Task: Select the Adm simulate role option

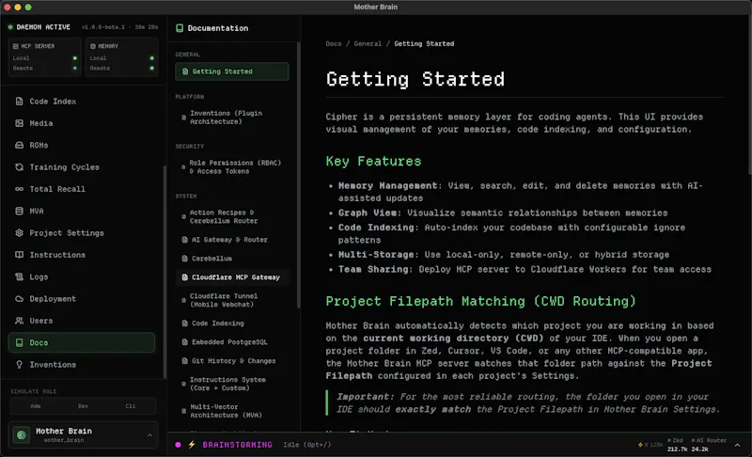Action: [36, 406]
